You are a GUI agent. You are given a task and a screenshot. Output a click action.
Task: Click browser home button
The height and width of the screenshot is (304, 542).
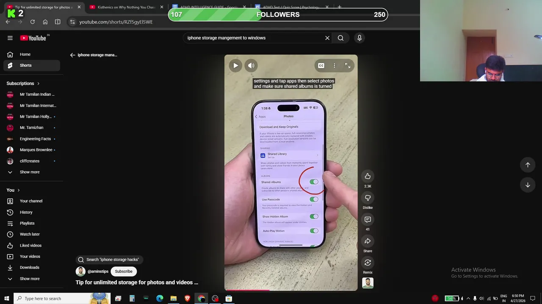click(45, 22)
